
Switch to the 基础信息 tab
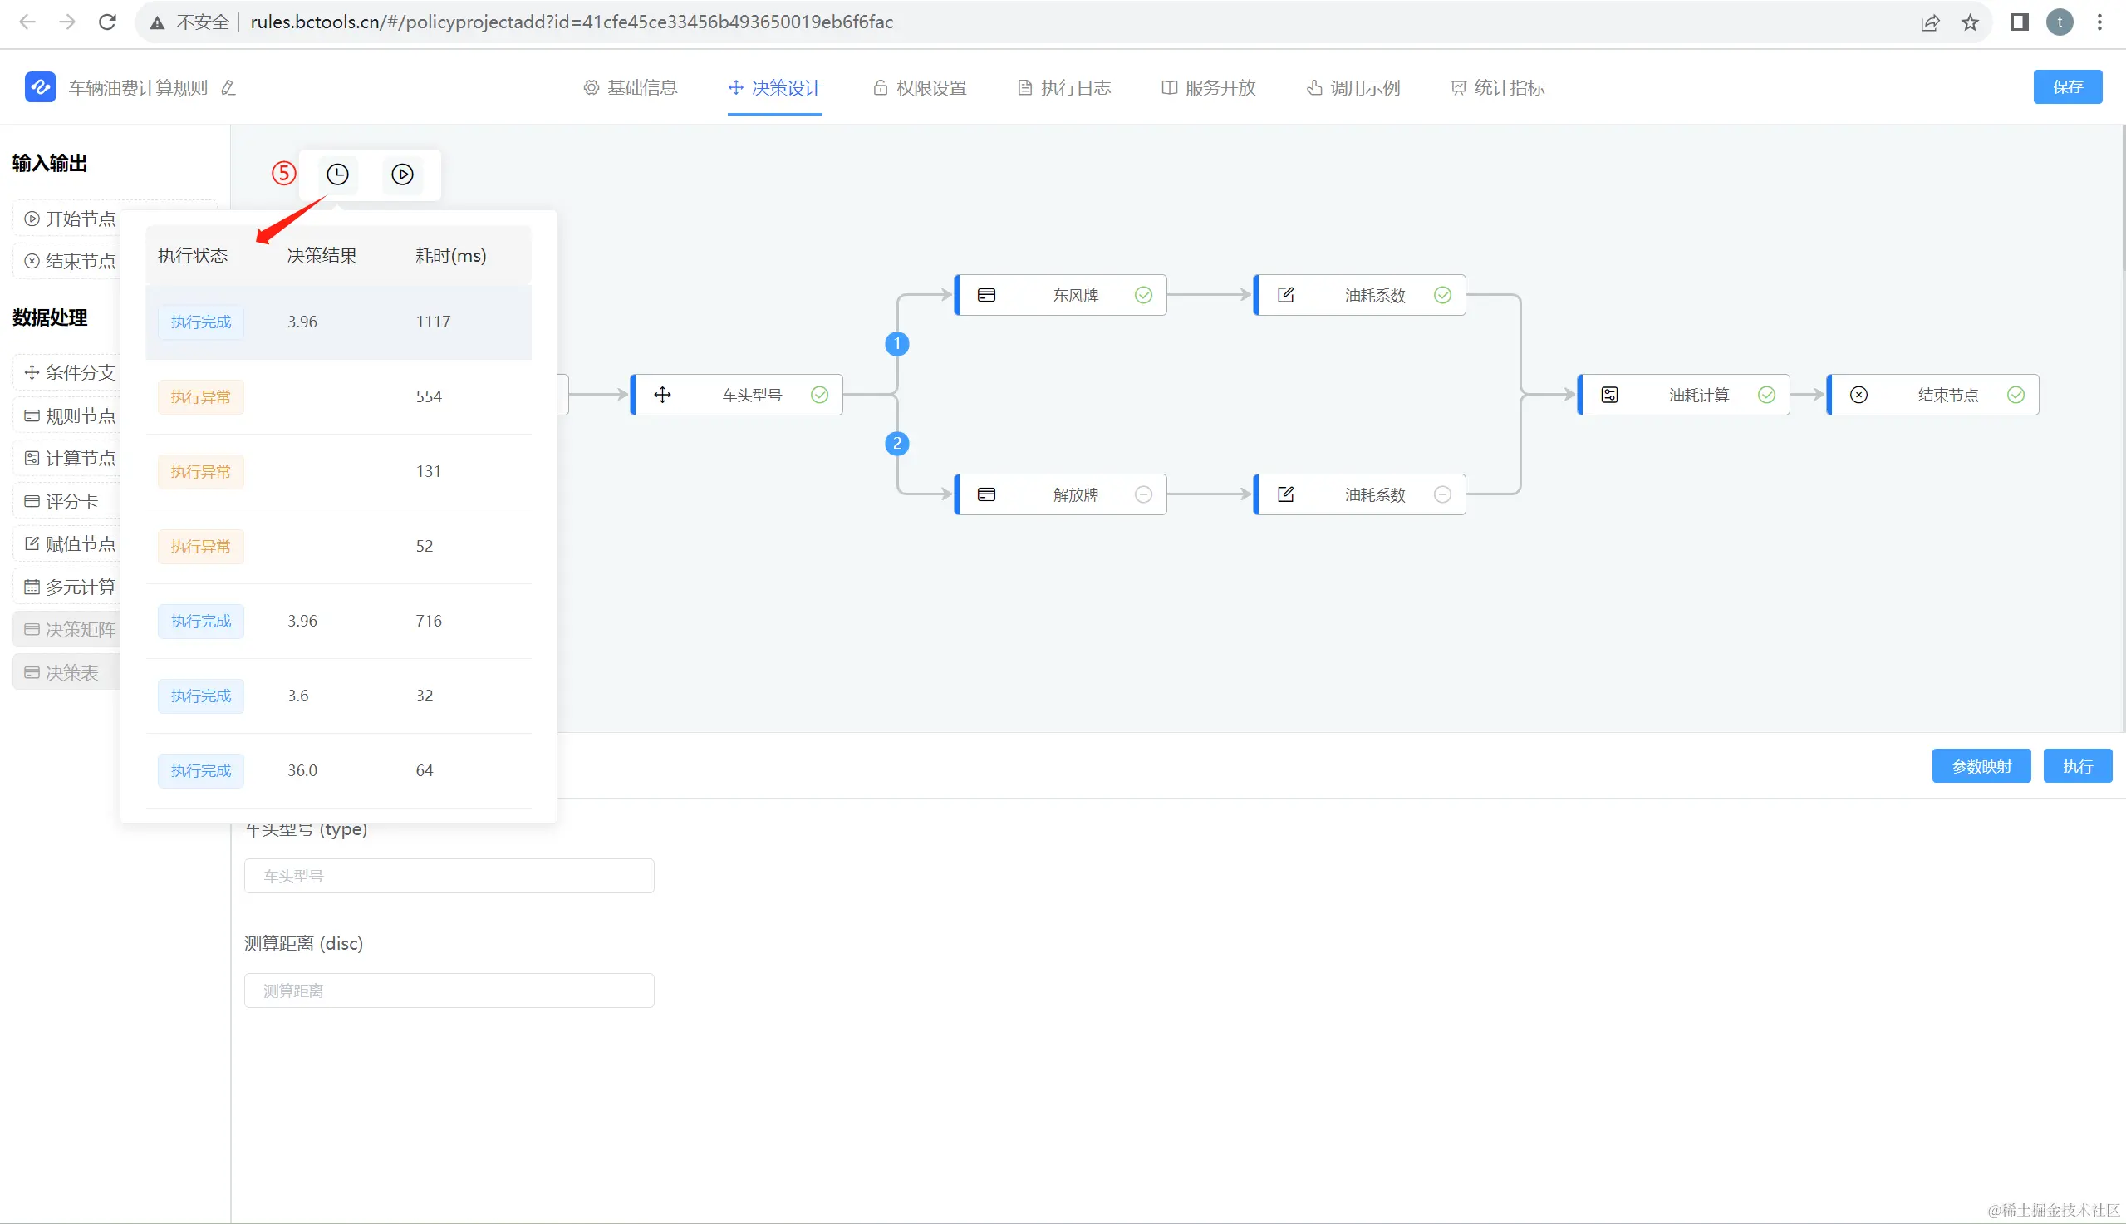coord(631,87)
